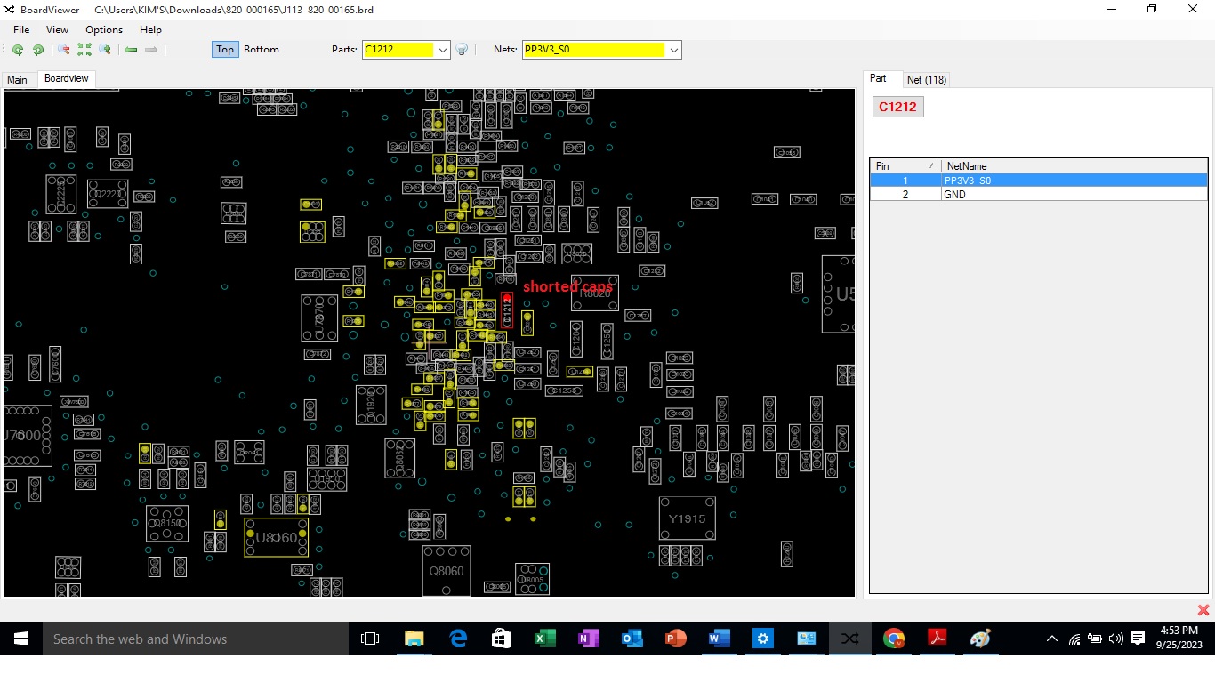Open Settings from the taskbar
Screen dimensions: 1215x683
click(x=763, y=639)
